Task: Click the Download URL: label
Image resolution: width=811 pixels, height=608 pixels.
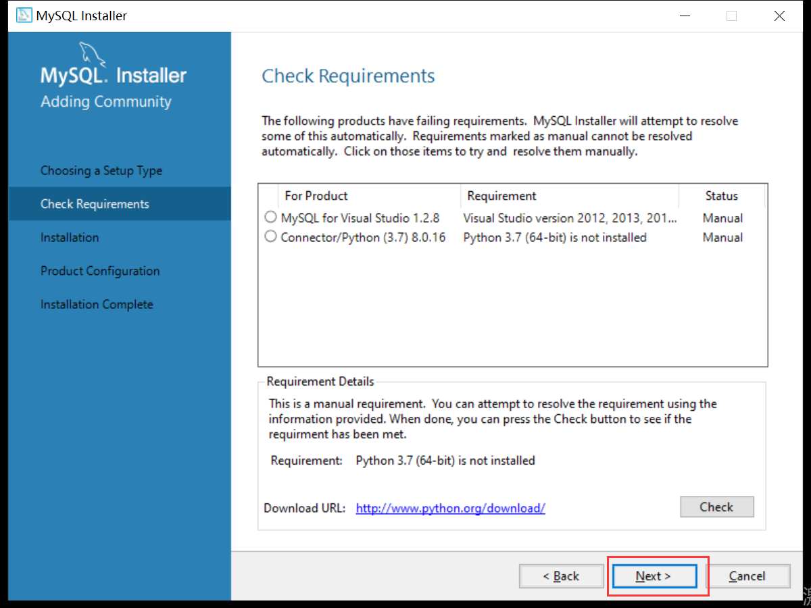Action: (305, 508)
